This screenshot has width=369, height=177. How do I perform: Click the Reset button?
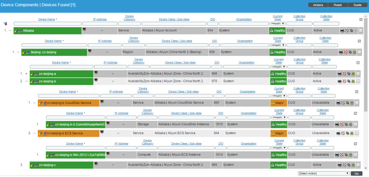pos(338,5)
